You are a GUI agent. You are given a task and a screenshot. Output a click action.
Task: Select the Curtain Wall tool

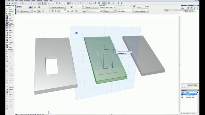pyautogui.click(x=10, y=42)
